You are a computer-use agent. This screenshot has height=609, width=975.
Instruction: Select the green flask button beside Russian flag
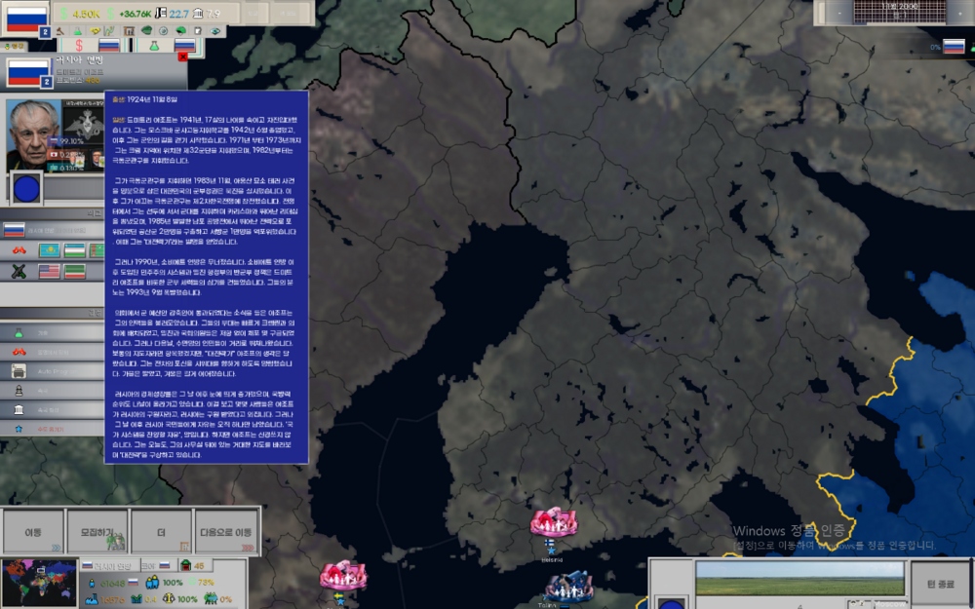(154, 46)
